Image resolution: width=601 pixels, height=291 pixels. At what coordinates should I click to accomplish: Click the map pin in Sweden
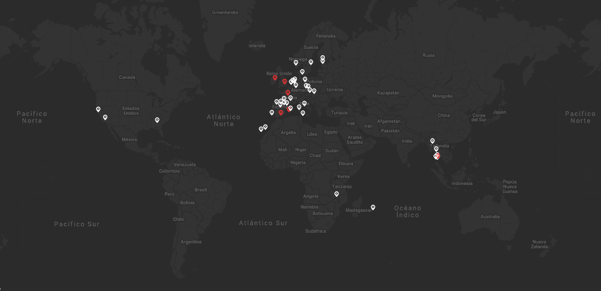pos(311,62)
